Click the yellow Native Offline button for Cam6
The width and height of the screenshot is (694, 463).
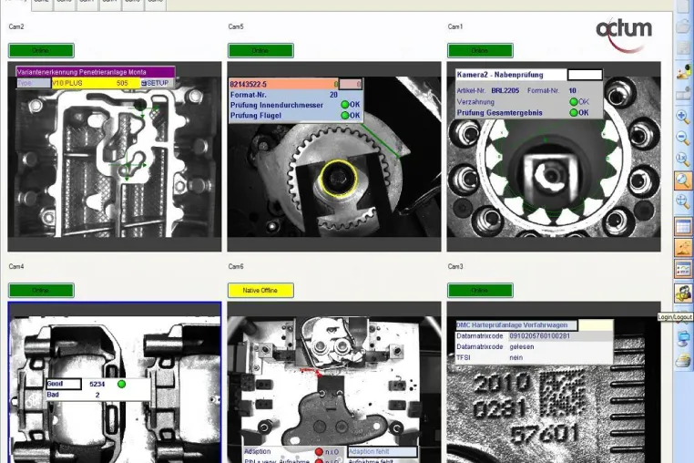coord(260,290)
